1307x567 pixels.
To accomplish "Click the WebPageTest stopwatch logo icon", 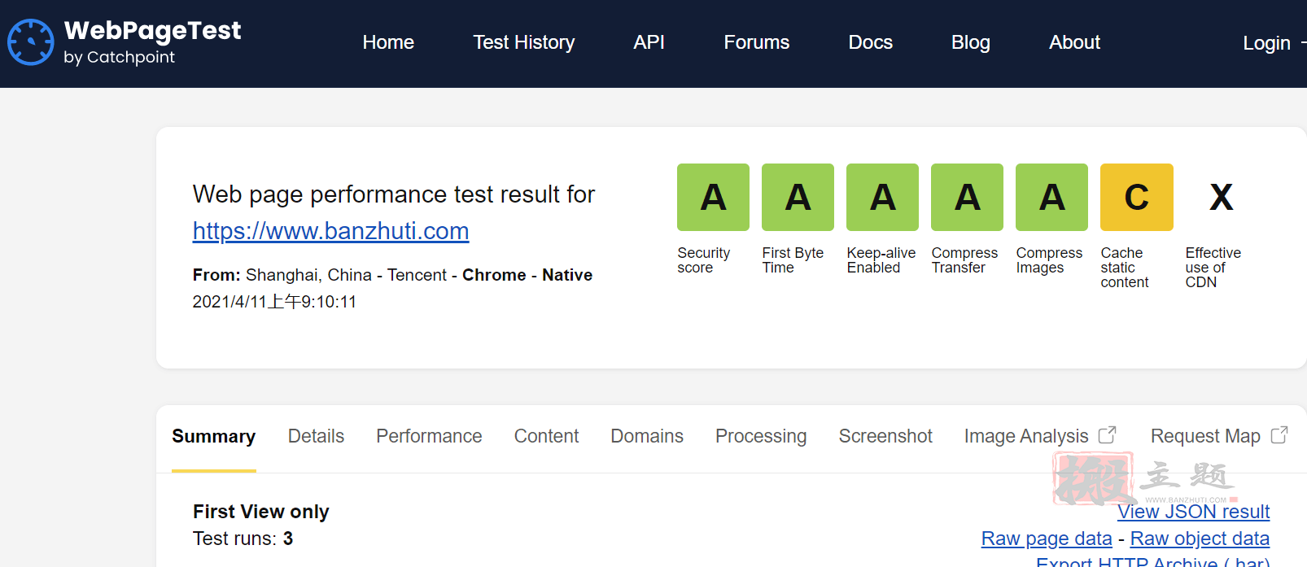I will (x=31, y=42).
